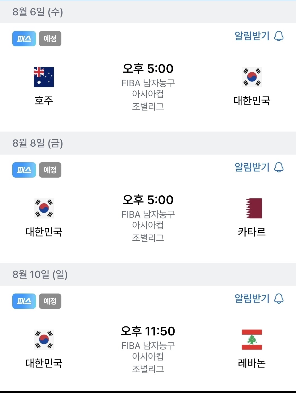Tap South Korea flag in Aug 8 match

coord(44,208)
